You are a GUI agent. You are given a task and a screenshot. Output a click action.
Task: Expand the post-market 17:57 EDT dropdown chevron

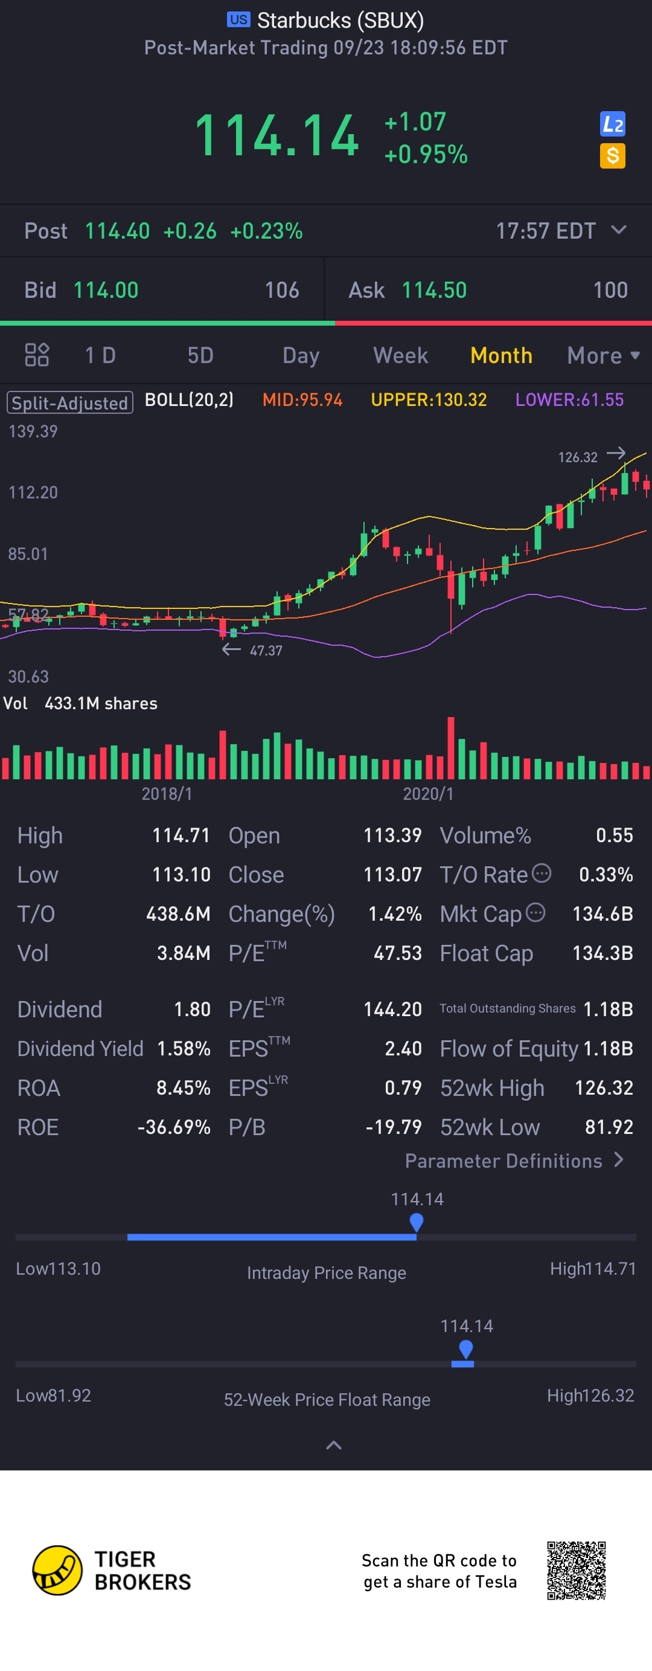(x=618, y=230)
